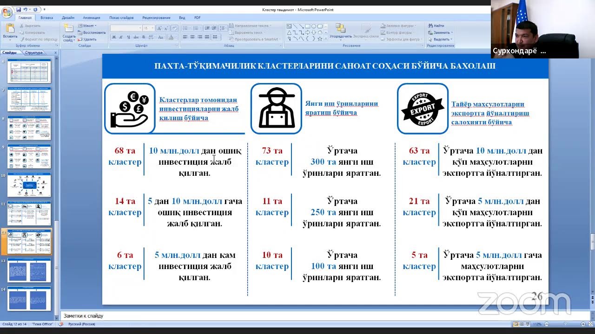This screenshot has height=334, width=595.
Task: Click the font color A swatch
Action: pyautogui.click(x=171, y=37)
